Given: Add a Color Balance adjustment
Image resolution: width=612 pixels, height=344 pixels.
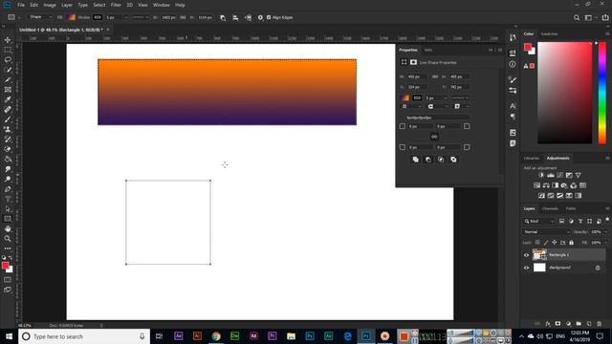Looking at the screenshot, I should (546, 185).
